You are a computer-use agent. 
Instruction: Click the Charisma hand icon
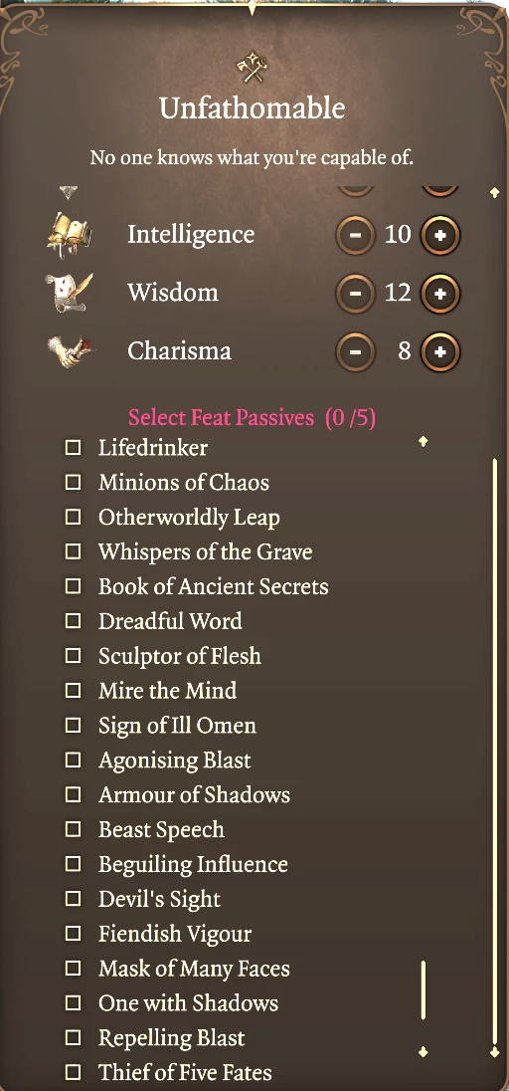[69, 350]
